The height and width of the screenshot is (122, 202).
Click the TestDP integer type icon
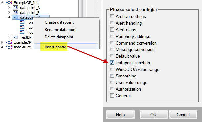click(x=15, y=37)
